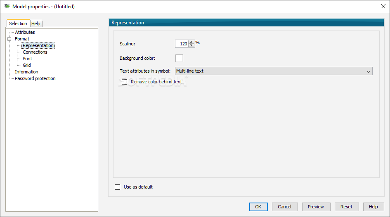
Task: Click the Preview button
Action: (316, 207)
